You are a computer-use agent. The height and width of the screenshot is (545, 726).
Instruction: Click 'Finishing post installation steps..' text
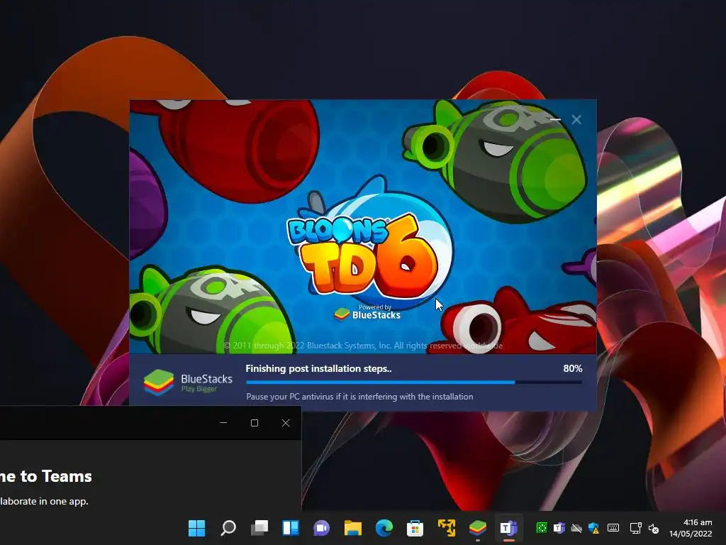pyautogui.click(x=318, y=368)
